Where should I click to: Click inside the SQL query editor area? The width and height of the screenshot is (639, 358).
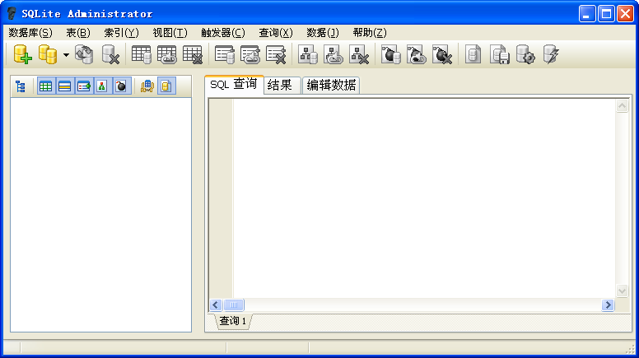[x=420, y=198]
